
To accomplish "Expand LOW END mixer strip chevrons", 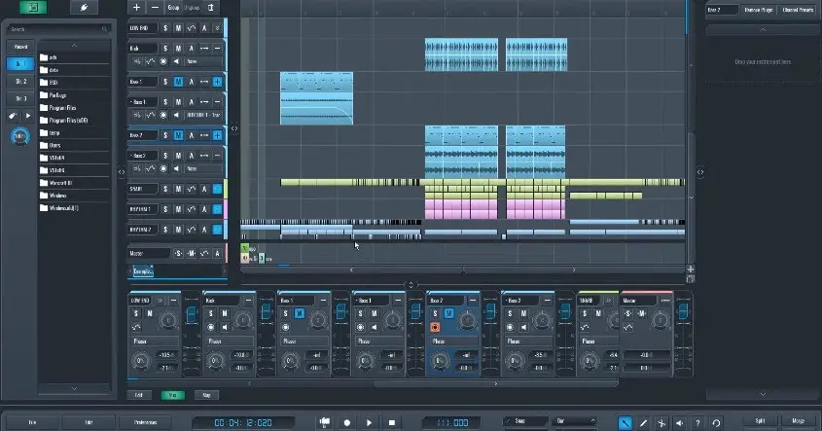I will pos(161,301).
